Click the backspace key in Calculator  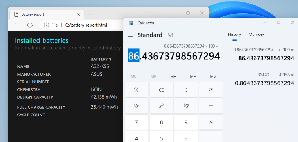[x=211, y=90]
